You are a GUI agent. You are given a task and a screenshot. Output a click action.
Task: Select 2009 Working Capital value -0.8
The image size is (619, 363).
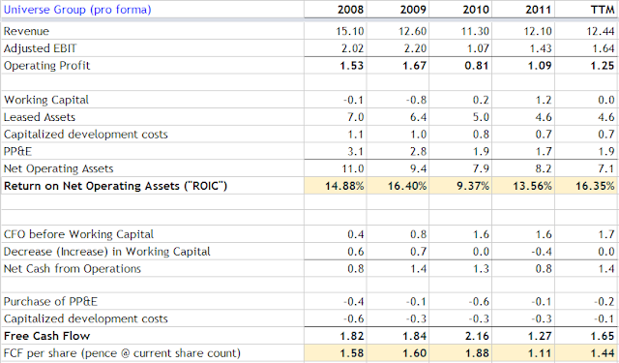tap(416, 100)
